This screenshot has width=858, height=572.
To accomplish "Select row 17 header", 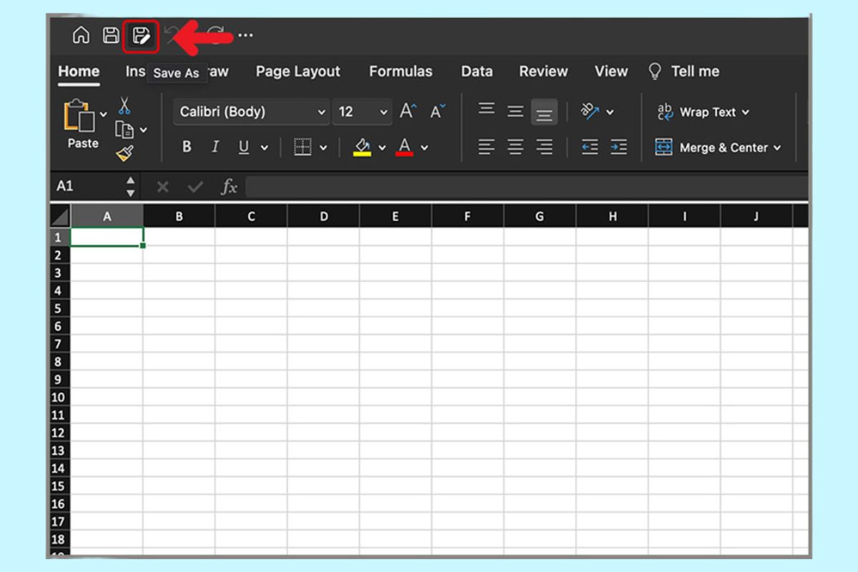I will 60,521.
